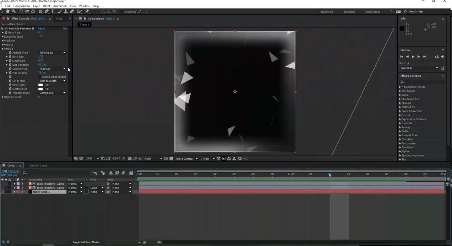
Task: Click the current time indicator marker
Action: [330, 175]
